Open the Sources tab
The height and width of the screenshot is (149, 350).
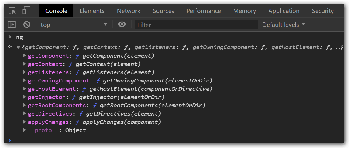(x=163, y=11)
